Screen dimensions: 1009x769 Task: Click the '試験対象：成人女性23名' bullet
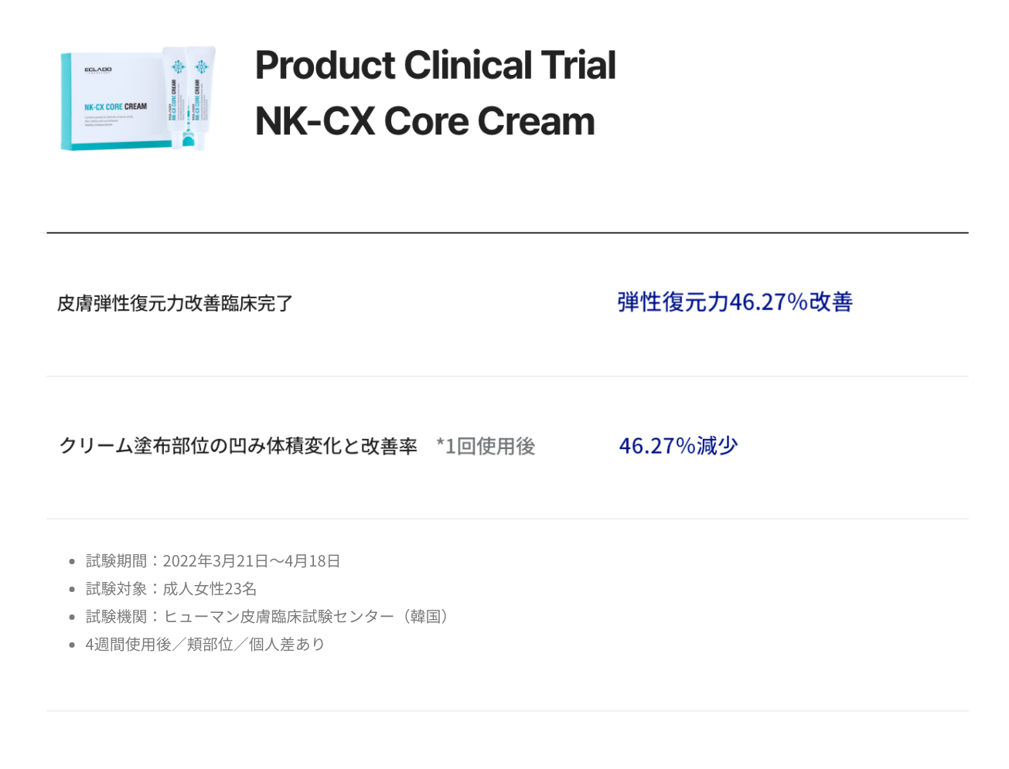pos(171,589)
